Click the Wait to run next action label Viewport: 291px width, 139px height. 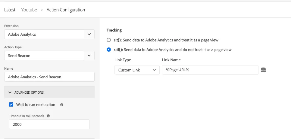coord(36,104)
